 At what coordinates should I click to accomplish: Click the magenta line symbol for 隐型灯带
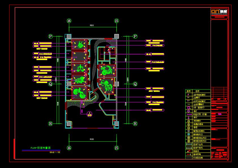[x=189, y=114]
